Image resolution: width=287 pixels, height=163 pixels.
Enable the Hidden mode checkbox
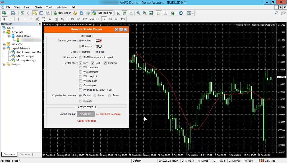[x=81, y=57]
